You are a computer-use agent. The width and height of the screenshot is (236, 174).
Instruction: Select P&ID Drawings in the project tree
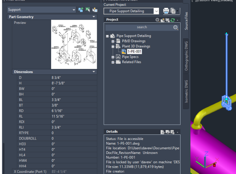[x=134, y=41]
